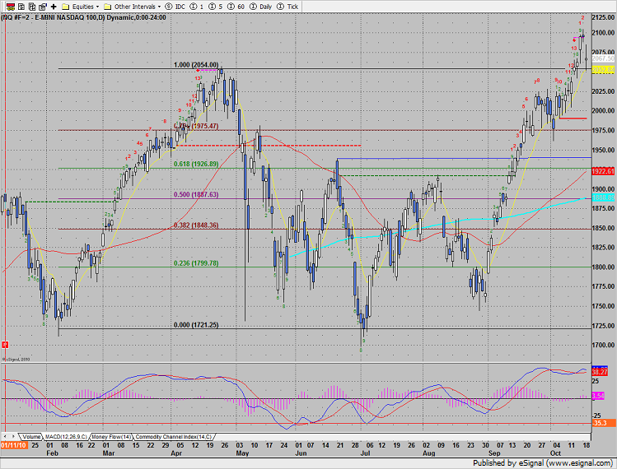Click the 0.618 (1926.89) Fibonacci label
This screenshot has width=617, height=469.
pos(196,164)
